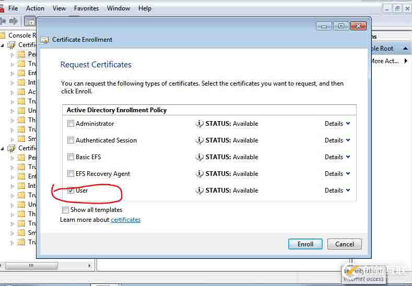Select the Int folder under the lower Certificates node
The width and height of the screenshot is (412, 286).
tap(32, 186)
